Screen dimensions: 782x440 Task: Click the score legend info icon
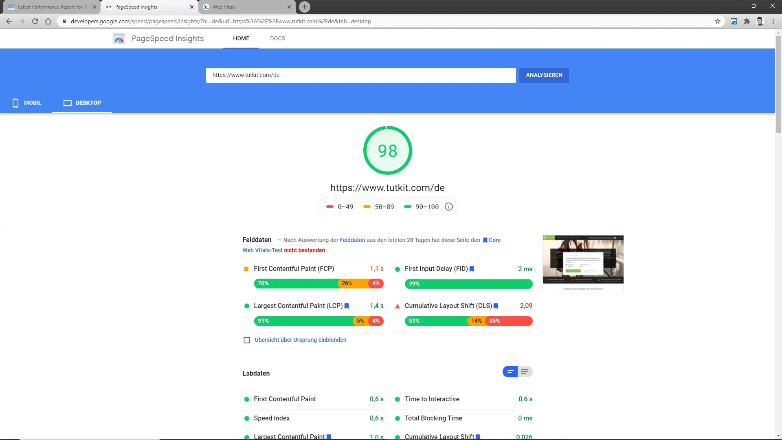(449, 207)
